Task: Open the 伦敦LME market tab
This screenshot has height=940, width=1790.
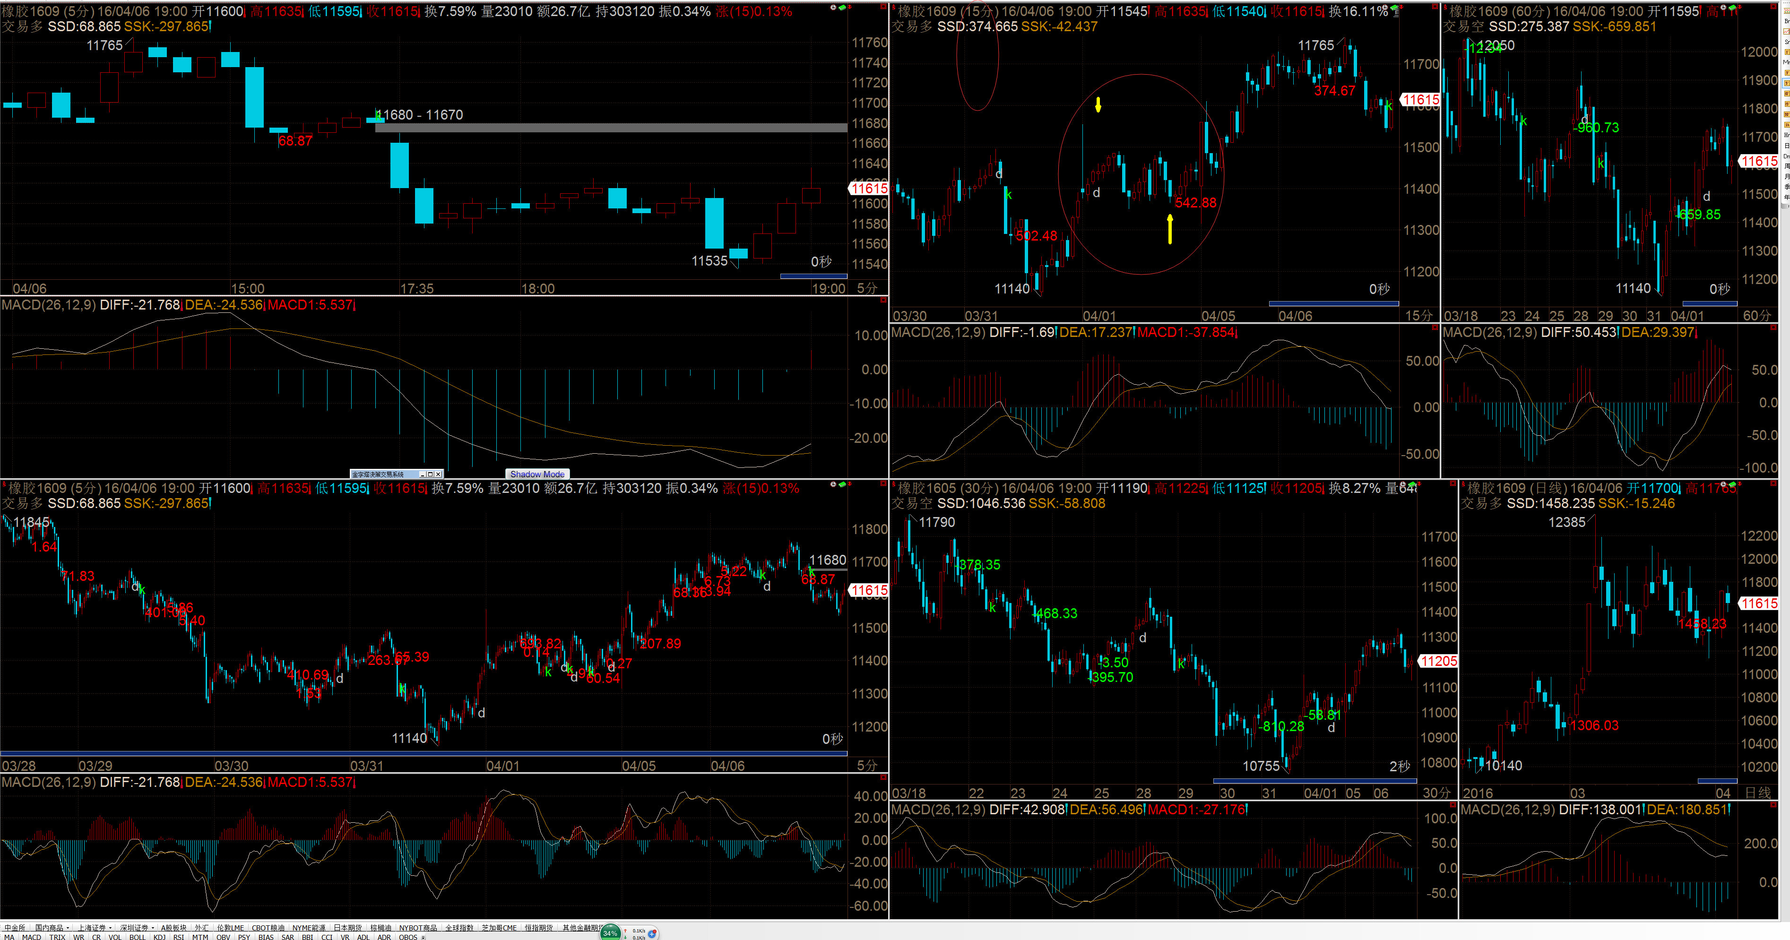Action: click(230, 928)
